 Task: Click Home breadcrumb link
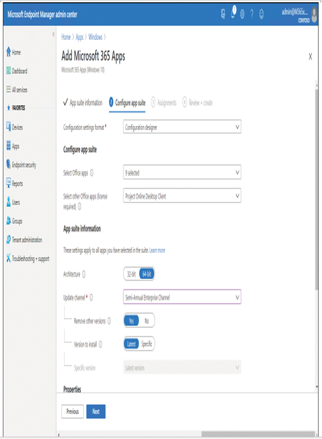coord(66,37)
